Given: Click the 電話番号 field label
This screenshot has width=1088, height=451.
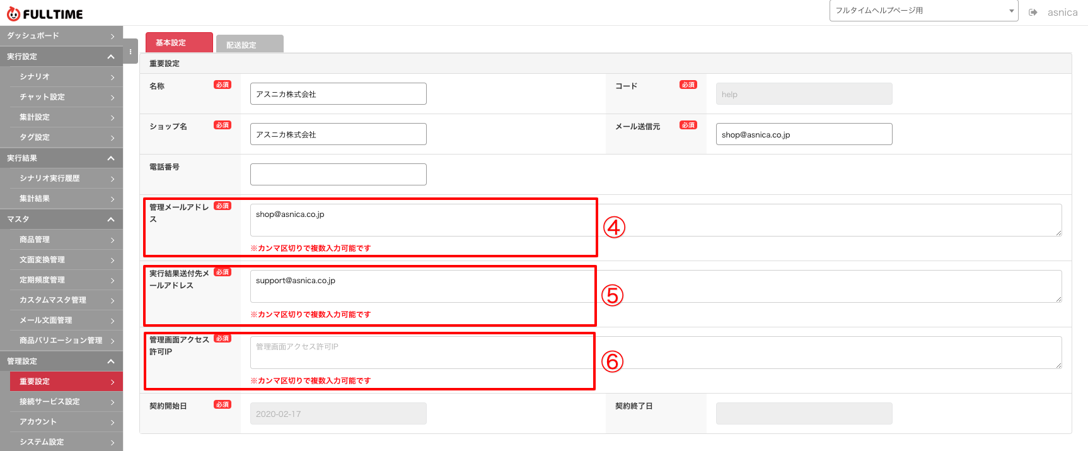Looking at the screenshot, I should coord(165,167).
